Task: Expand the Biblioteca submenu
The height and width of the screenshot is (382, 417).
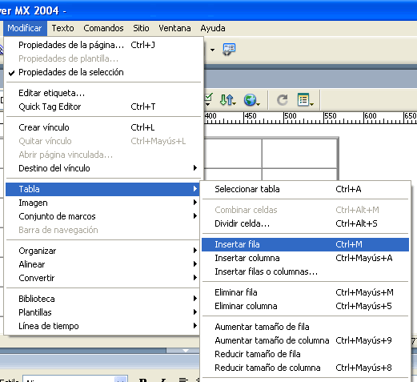Action: pyautogui.click(x=103, y=299)
